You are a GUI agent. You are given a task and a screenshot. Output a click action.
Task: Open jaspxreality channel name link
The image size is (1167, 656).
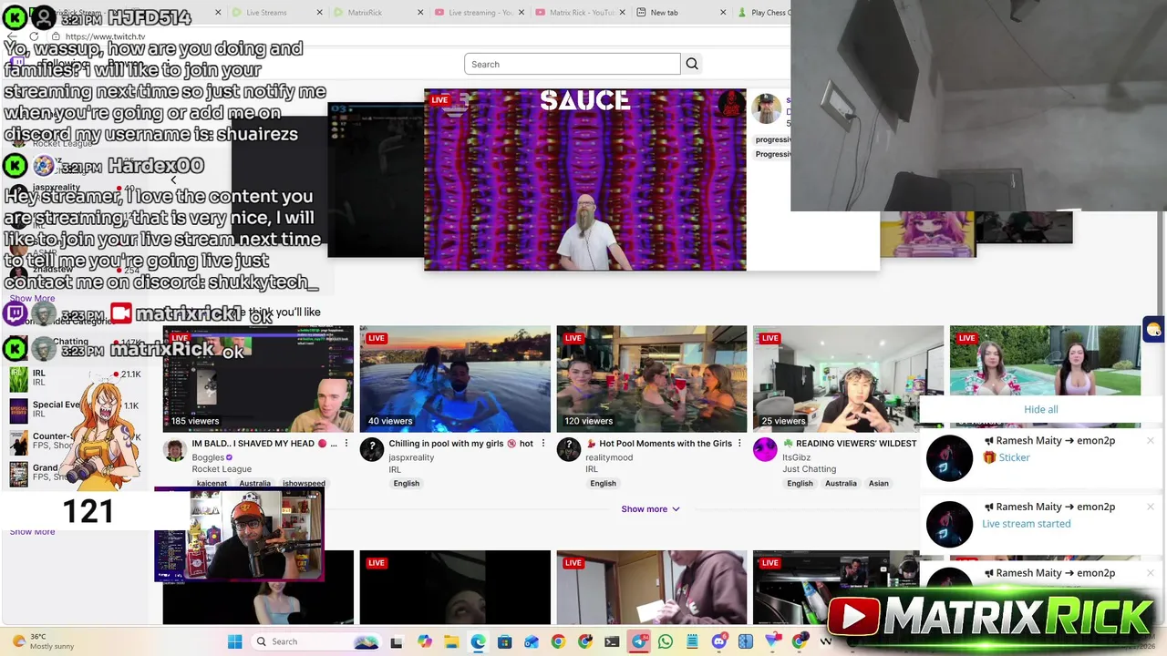click(411, 457)
